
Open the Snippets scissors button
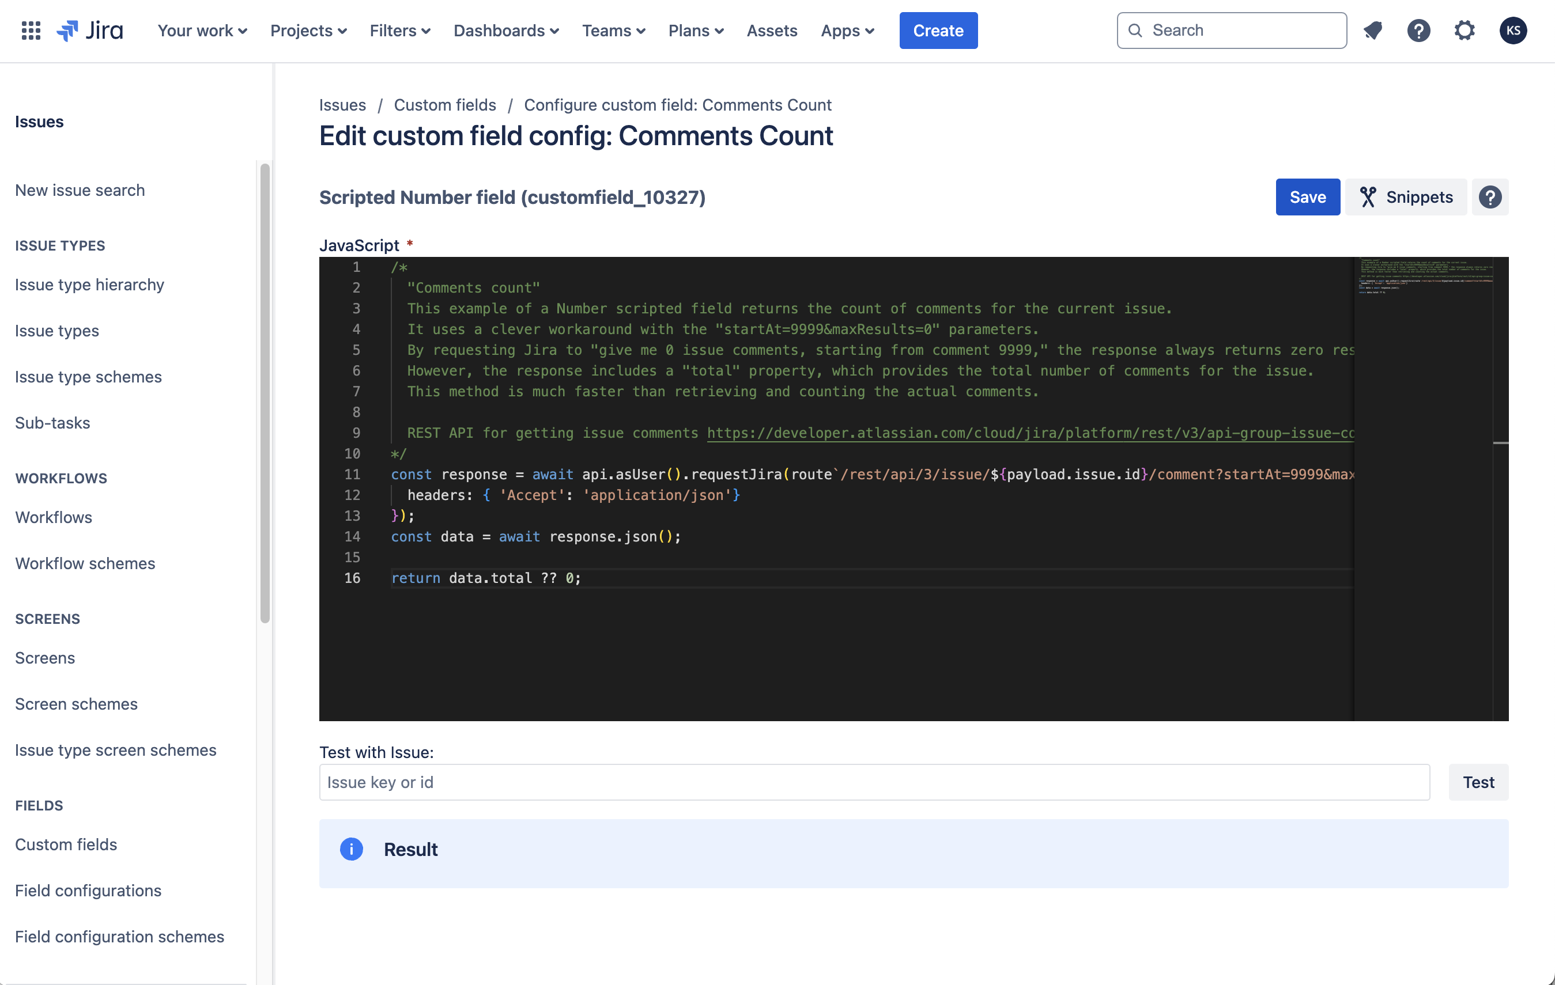click(1406, 197)
